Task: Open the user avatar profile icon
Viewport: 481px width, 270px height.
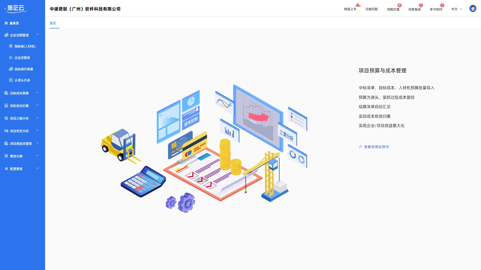Action: tap(473, 9)
